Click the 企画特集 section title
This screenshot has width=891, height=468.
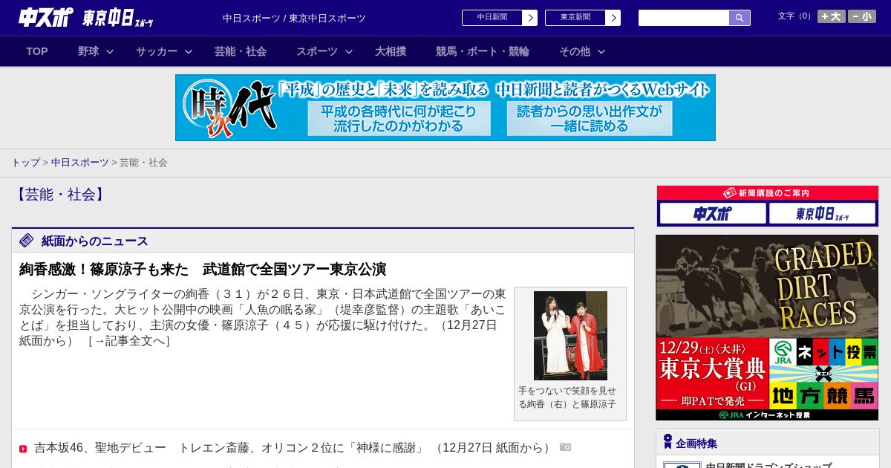tap(696, 443)
